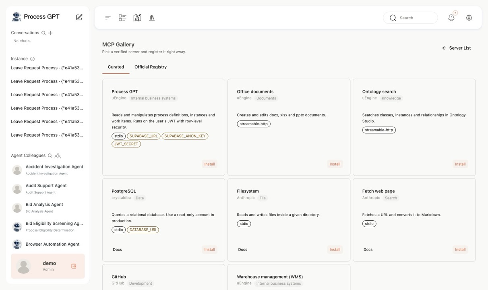Click the DATABASE_URI tag on PostgreSQL card
This screenshot has height=290, width=488.
143,230
